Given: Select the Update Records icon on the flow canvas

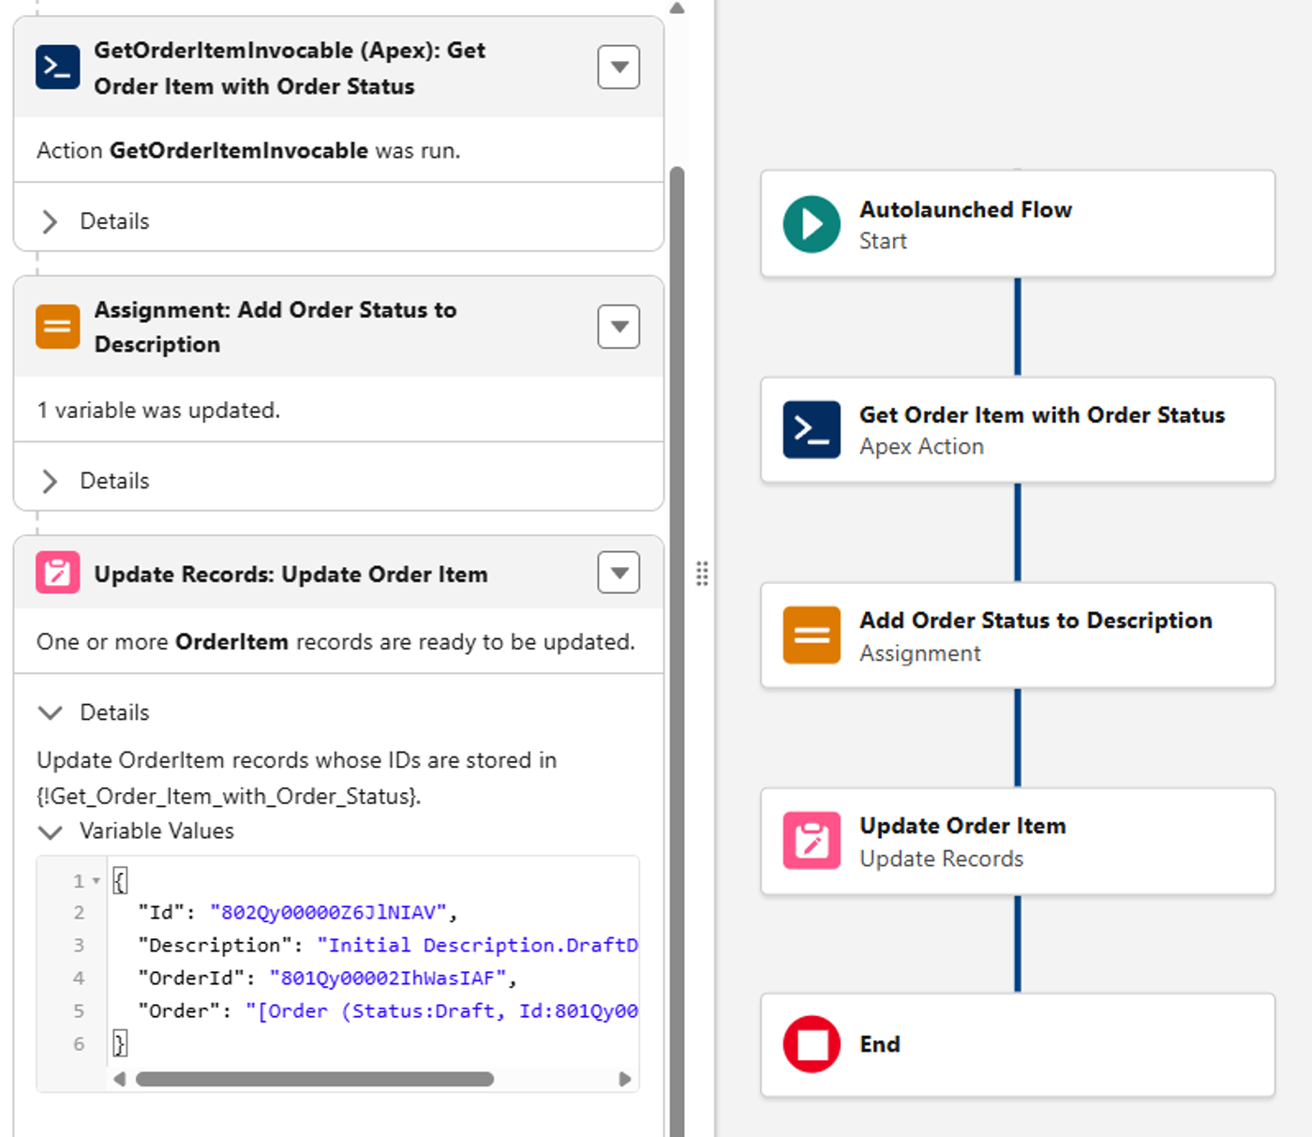Looking at the screenshot, I should pyautogui.click(x=812, y=840).
